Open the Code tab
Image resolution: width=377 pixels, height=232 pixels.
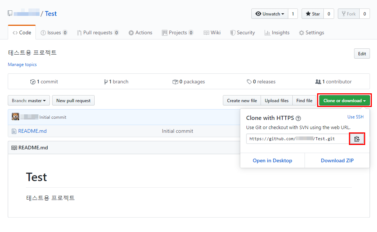pos(22,32)
